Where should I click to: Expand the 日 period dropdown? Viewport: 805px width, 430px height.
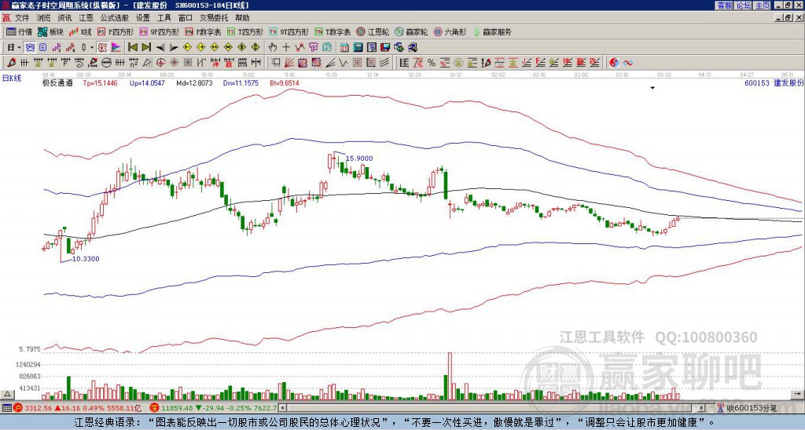(19, 48)
